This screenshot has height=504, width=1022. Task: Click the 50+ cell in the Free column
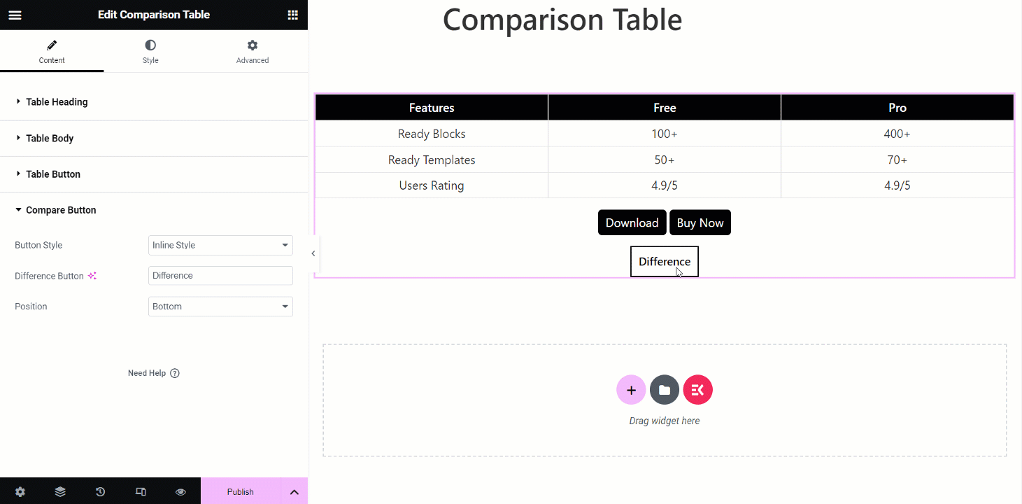pos(665,160)
